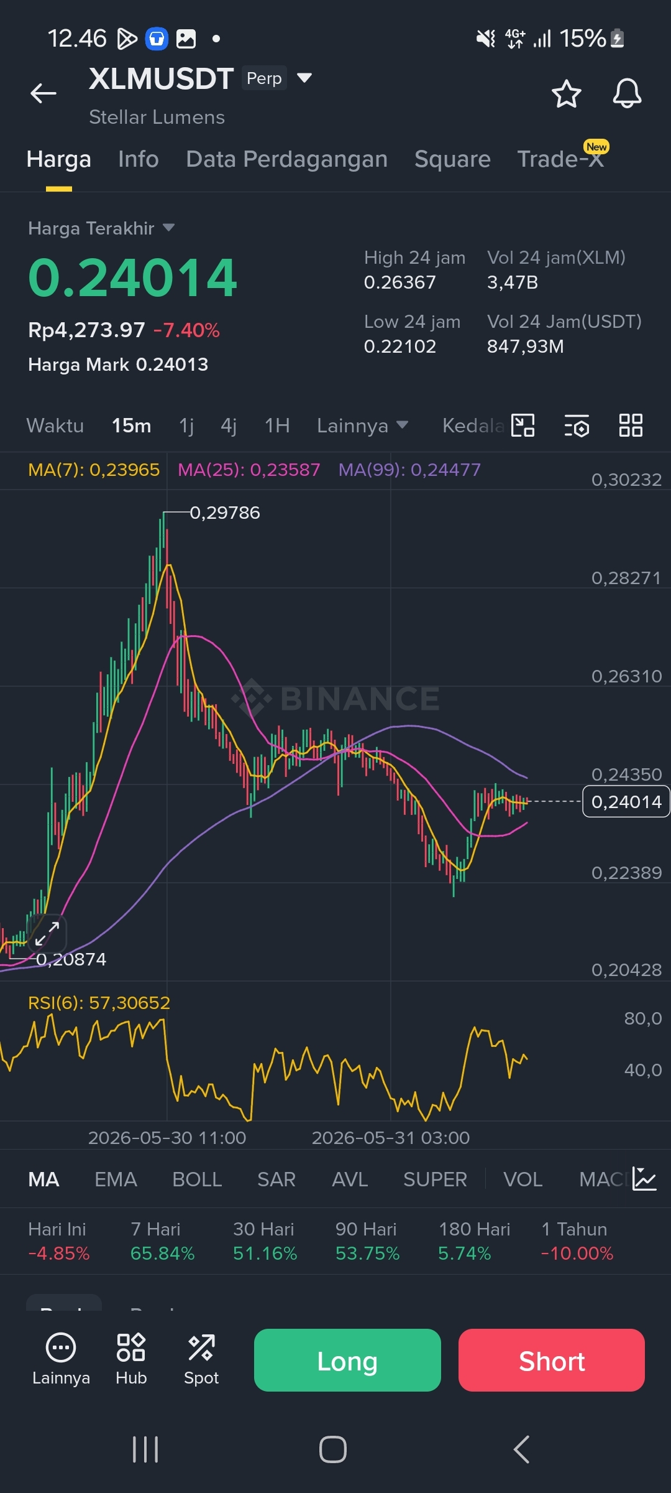
Task: Select the Perp contract type label
Action: pos(264,78)
